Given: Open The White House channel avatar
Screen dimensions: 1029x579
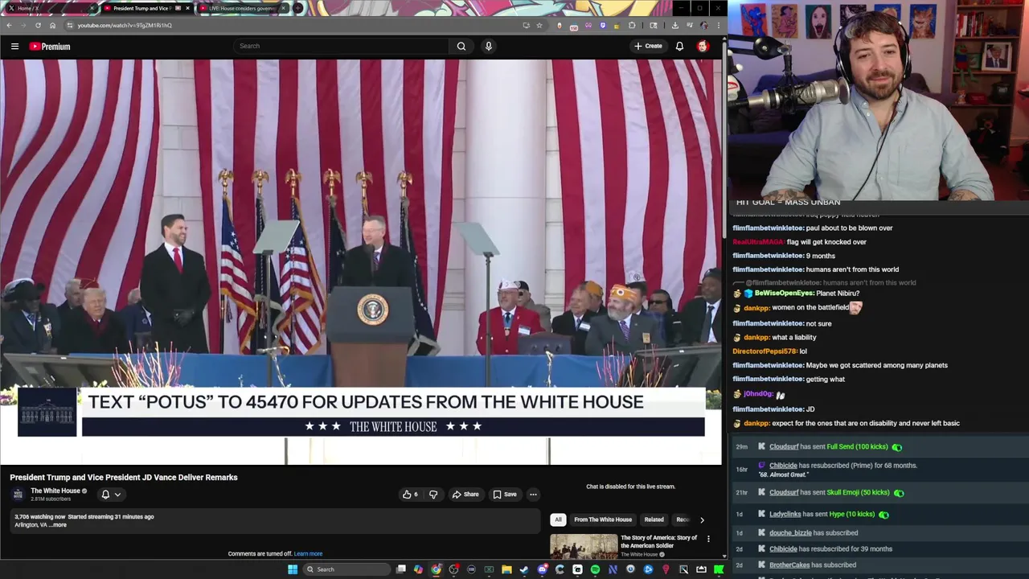Looking at the screenshot, I should [x=18, y=495].
